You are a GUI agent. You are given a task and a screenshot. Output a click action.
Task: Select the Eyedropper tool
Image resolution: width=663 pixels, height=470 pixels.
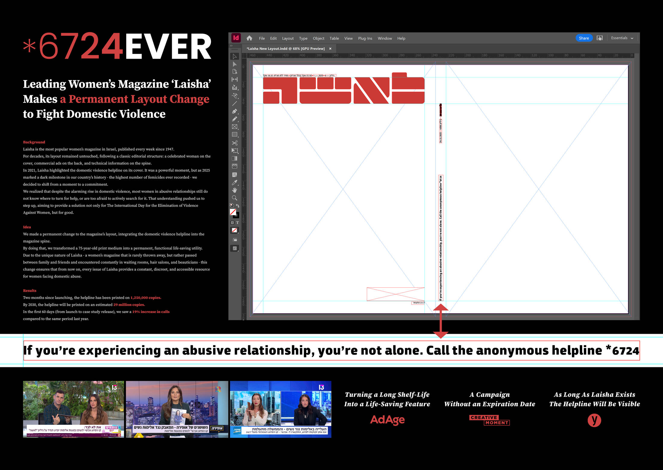pyautogui.click(x=234, y=183)
